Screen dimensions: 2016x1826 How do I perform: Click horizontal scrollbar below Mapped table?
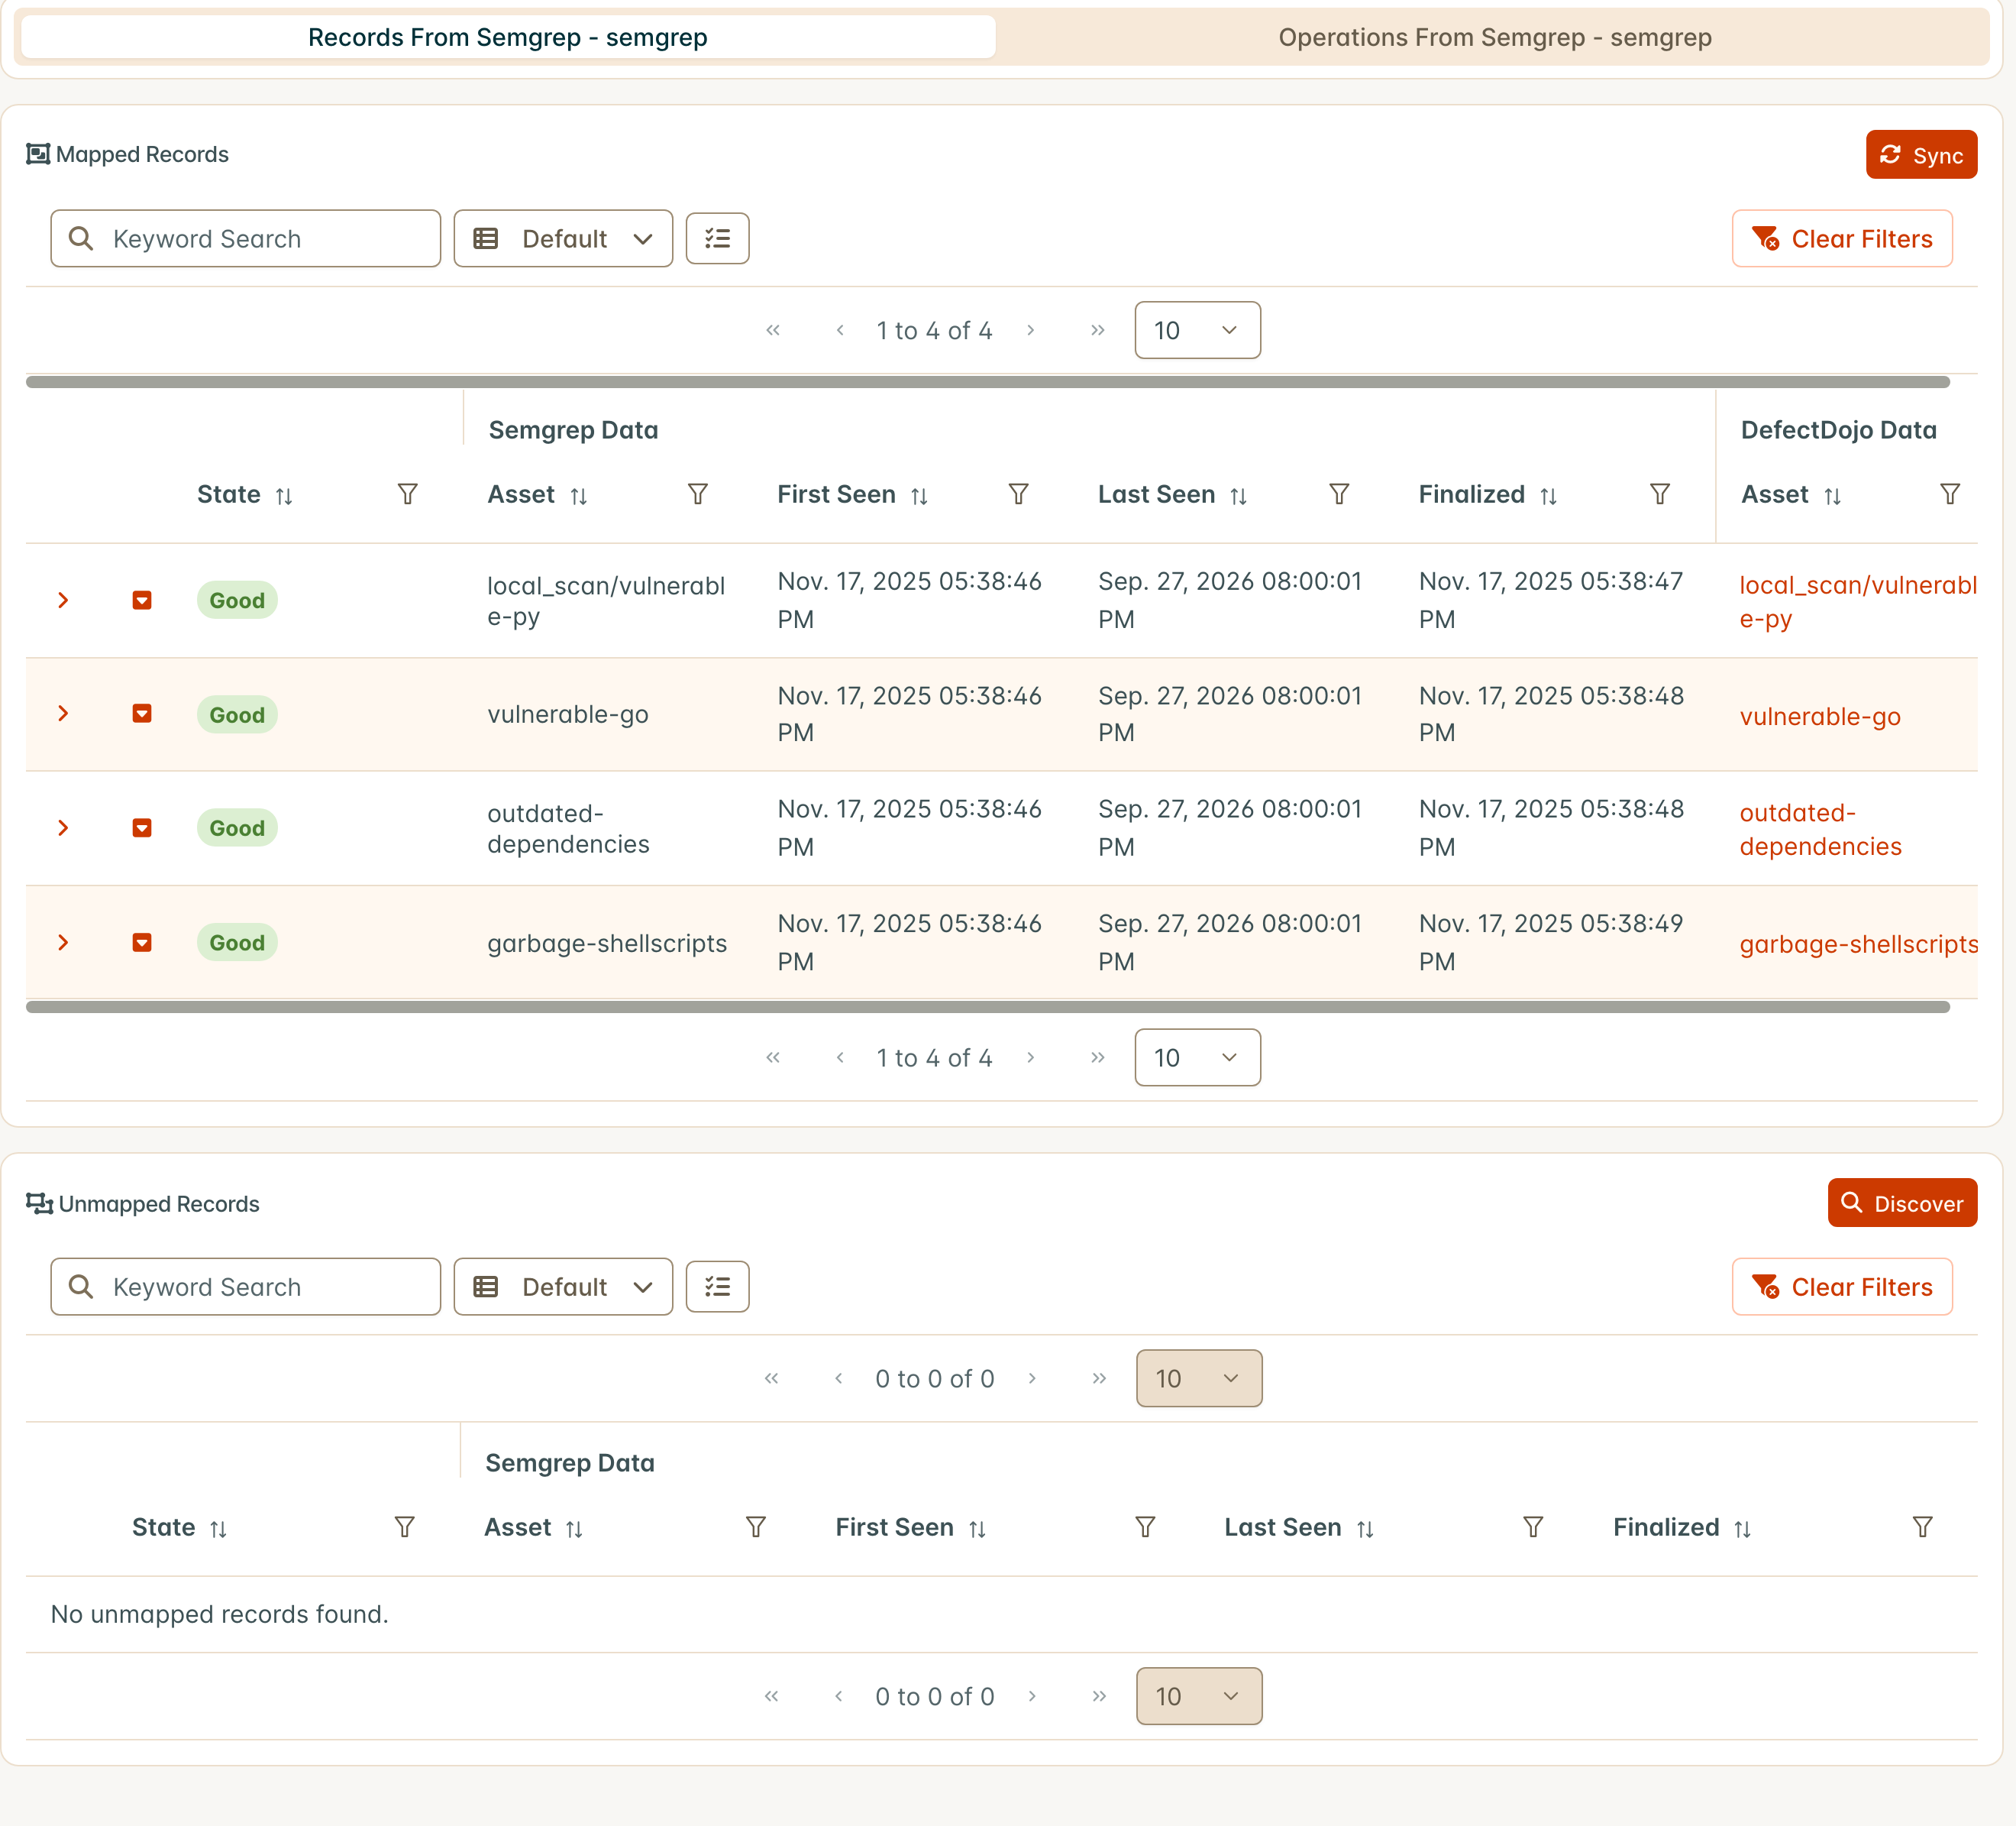tap(988, 1006)
